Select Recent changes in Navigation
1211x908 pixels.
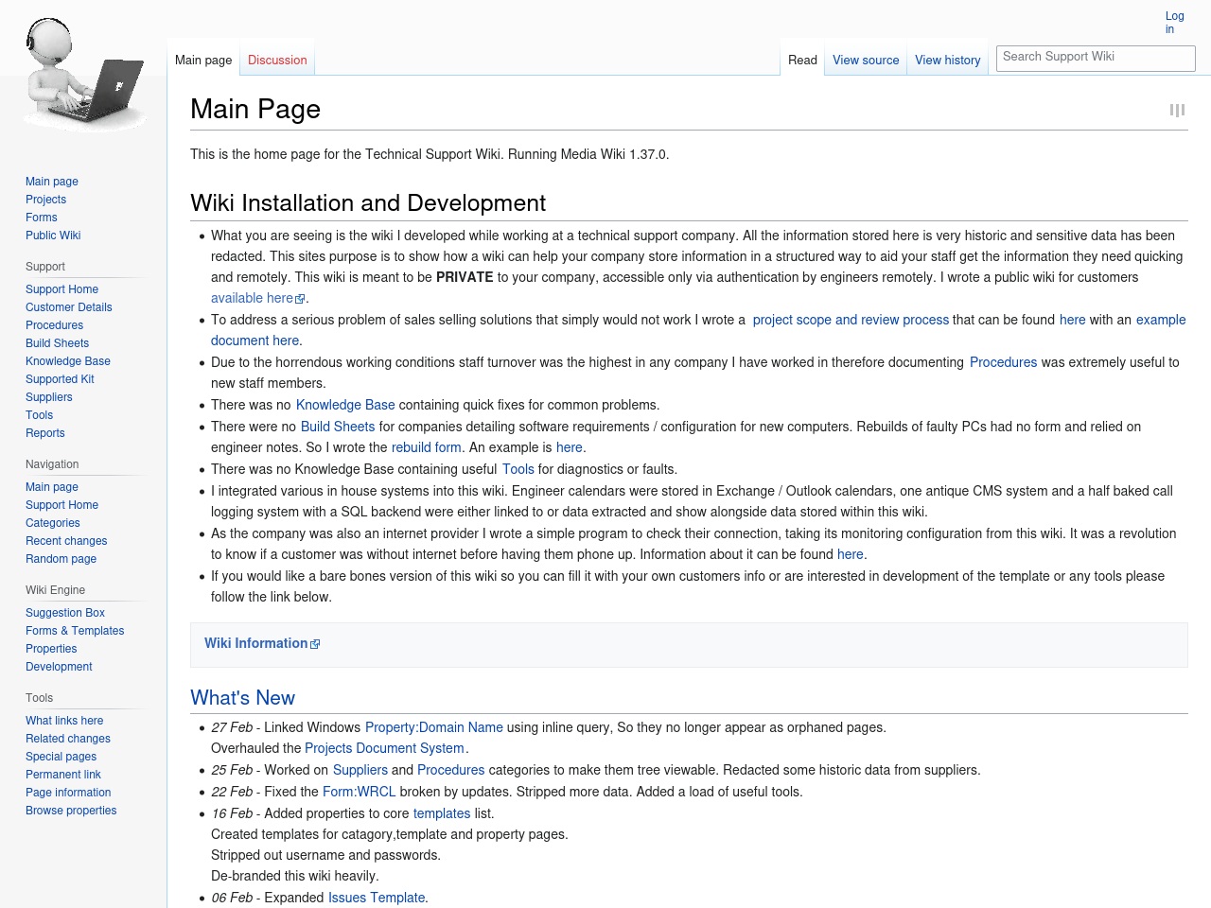point(66,541)
